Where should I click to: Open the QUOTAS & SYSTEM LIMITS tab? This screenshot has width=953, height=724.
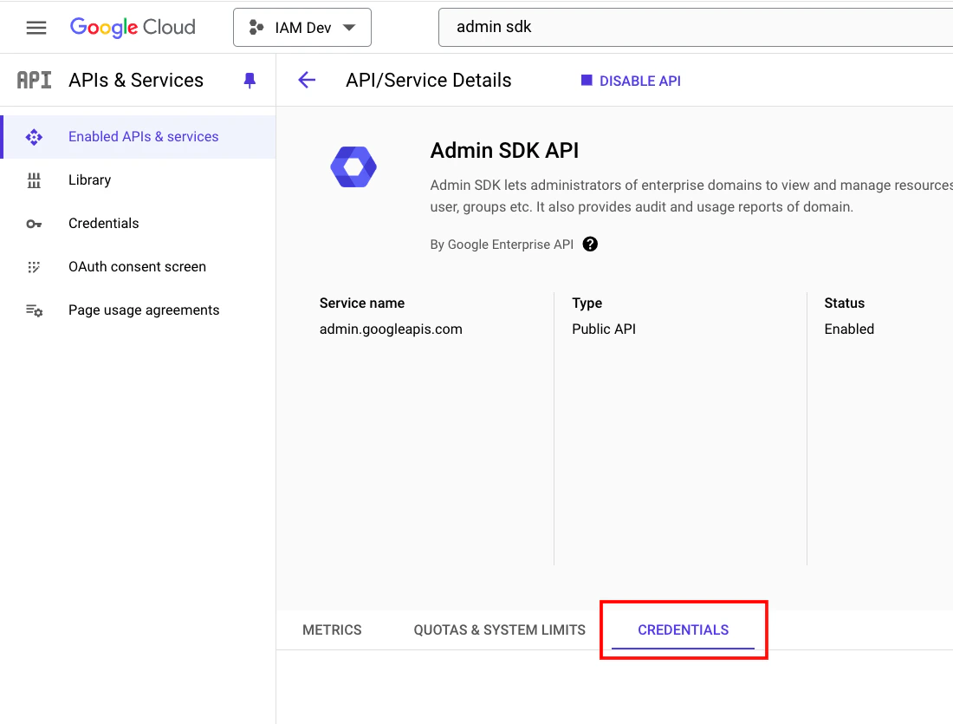(x=499, y=629)
